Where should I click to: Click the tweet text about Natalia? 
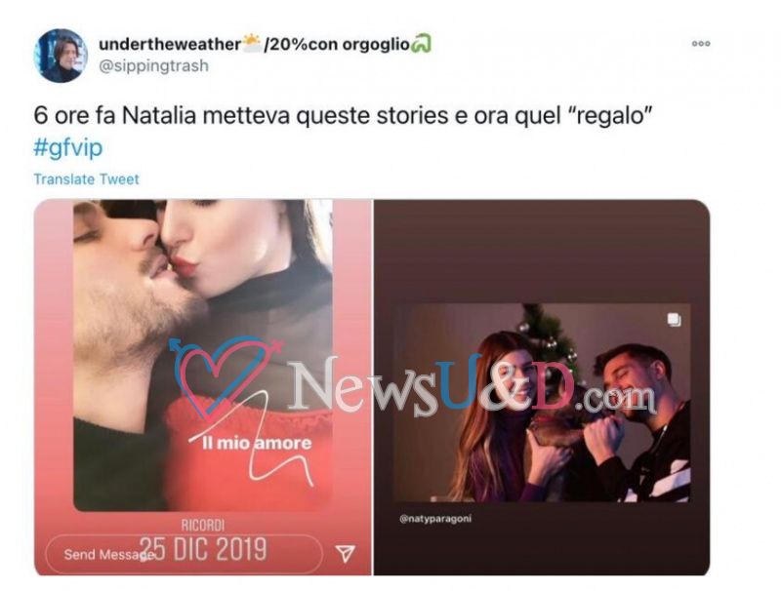pos(343,116)
